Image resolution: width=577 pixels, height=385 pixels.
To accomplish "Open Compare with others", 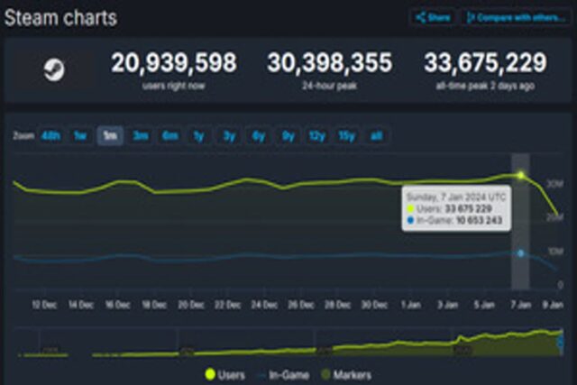I will click(516, 18).
